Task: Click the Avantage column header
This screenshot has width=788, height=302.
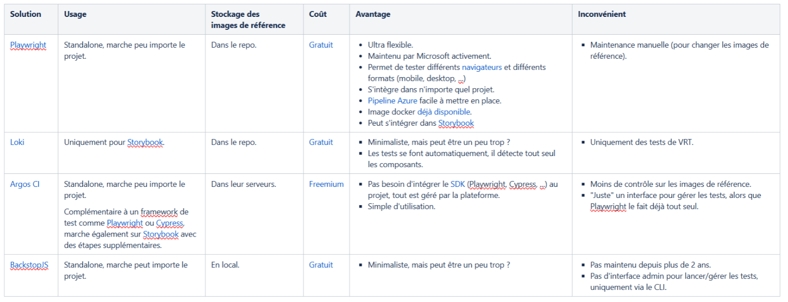Action: [373, 14]
